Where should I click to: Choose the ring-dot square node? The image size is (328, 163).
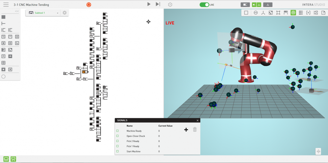coord(10,43)
